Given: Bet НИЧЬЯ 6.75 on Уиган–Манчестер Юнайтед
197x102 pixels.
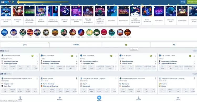Looking at the screenshot, I should coord(52,91).
